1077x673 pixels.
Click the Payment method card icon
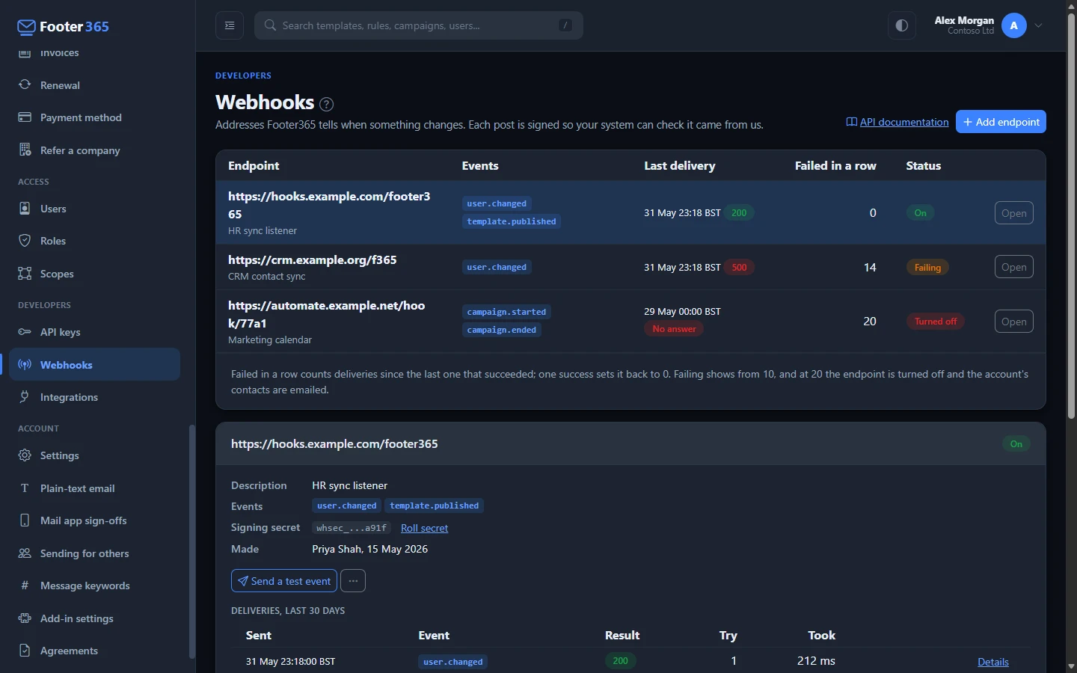pos(25,117)
